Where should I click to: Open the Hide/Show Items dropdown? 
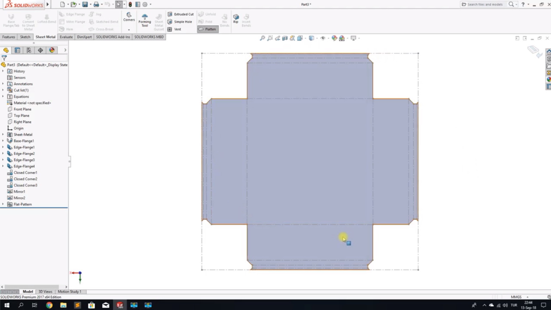(x=323, y=38)
